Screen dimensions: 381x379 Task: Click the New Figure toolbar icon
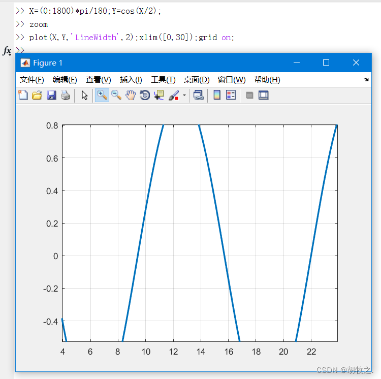pyautogui.click(x=23, y=95)
